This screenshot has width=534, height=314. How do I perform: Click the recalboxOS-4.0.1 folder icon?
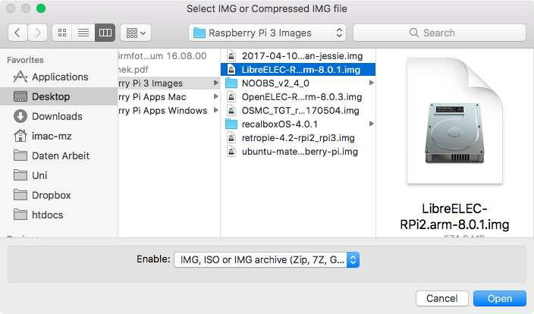coord(231,124)
